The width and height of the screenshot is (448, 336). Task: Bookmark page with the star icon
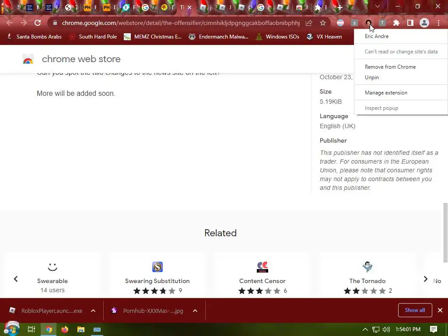coord(323,23)
